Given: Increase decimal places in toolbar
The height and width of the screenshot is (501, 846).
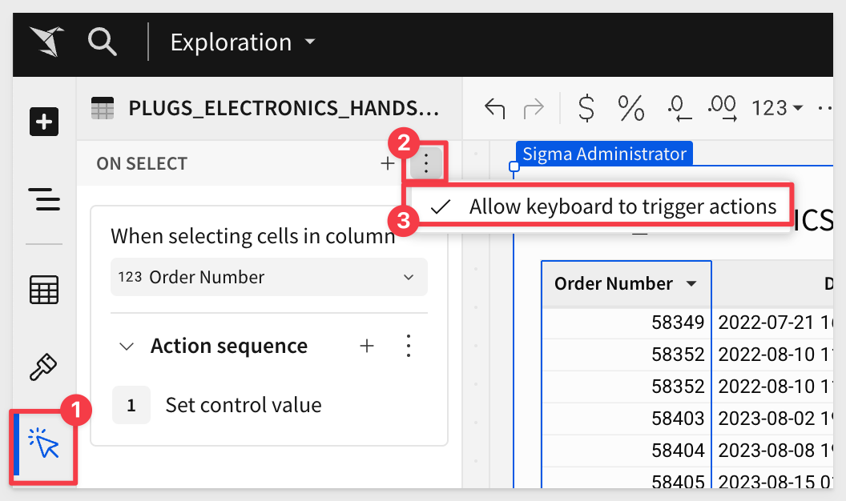Looking at the screenshot, I should [722, 108].
